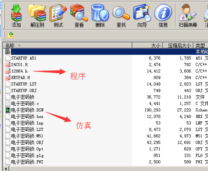The height and width of the screenshot is (171, 208).
Task: Click the horizontal scrollbar left arrow
Action: coord(6,169)
